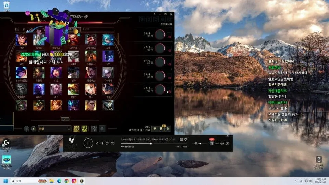The width and height of the screenshot is (329, 185).
Task: Open File Explorer from taskbar
Action: click(x=52, y=181)
